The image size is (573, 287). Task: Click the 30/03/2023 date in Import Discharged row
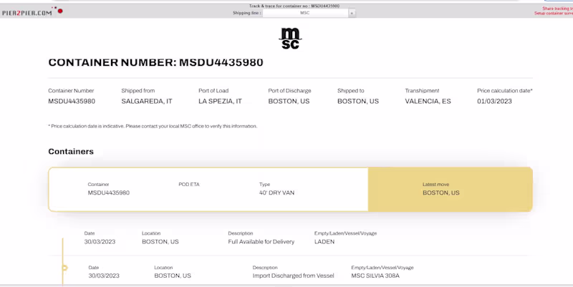104,276
